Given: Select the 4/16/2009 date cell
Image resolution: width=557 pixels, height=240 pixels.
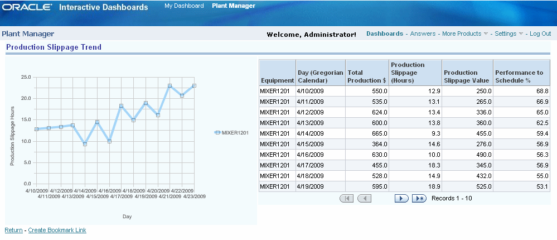Looking at the screenshot, I should pyautogui.click(x=321, y=155).
